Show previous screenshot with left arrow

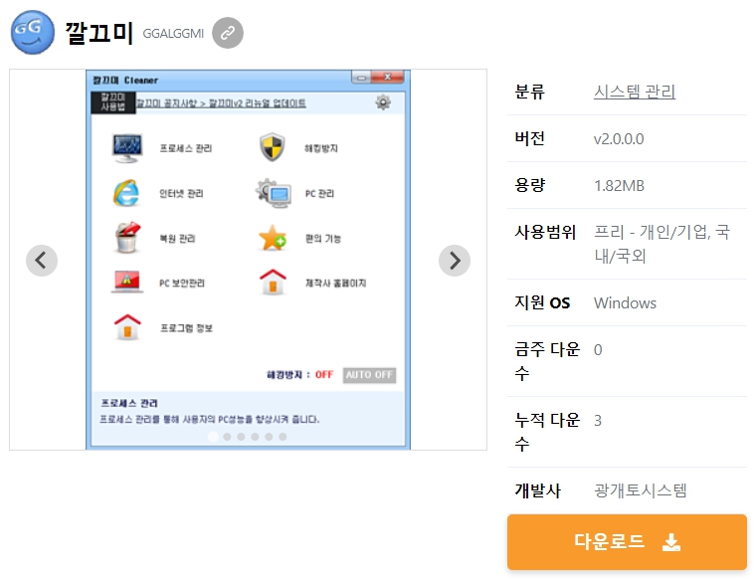click(42, 261)
